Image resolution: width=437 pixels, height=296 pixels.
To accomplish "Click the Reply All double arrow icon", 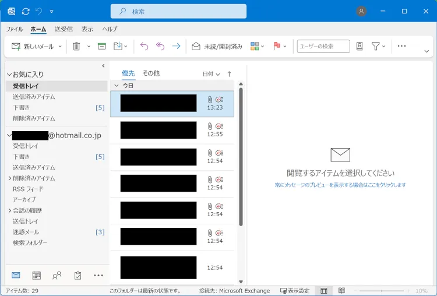I will coord(160,46).
